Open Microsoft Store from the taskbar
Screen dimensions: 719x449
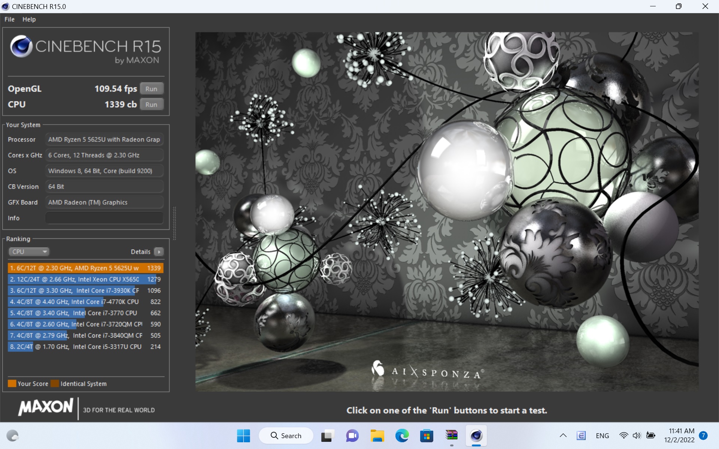427,436
